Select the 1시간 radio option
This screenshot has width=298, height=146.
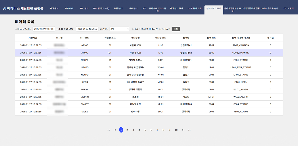point(150,29)
